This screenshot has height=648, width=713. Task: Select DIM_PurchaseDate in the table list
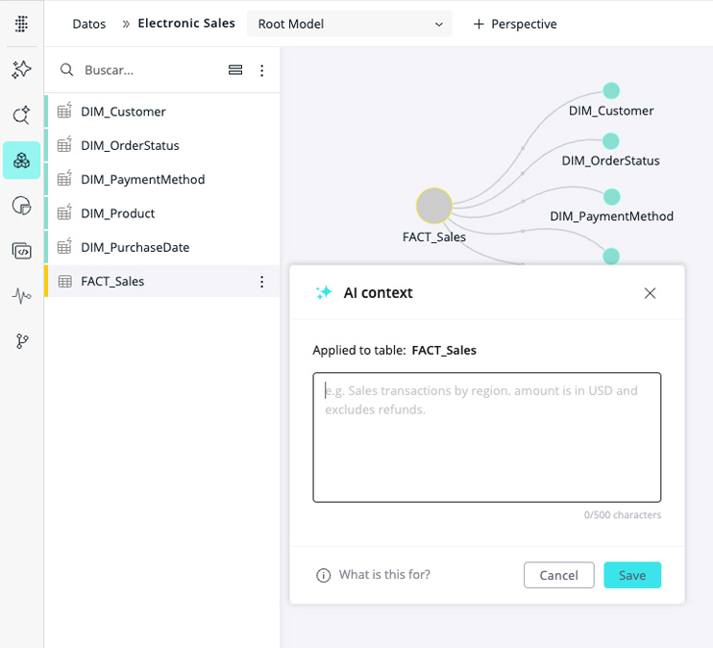click(x=162, y=247)
